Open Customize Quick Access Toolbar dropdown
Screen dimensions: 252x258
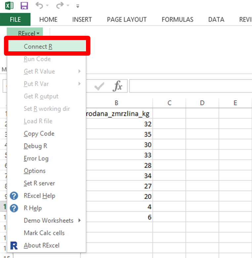[x=78, y=6]
